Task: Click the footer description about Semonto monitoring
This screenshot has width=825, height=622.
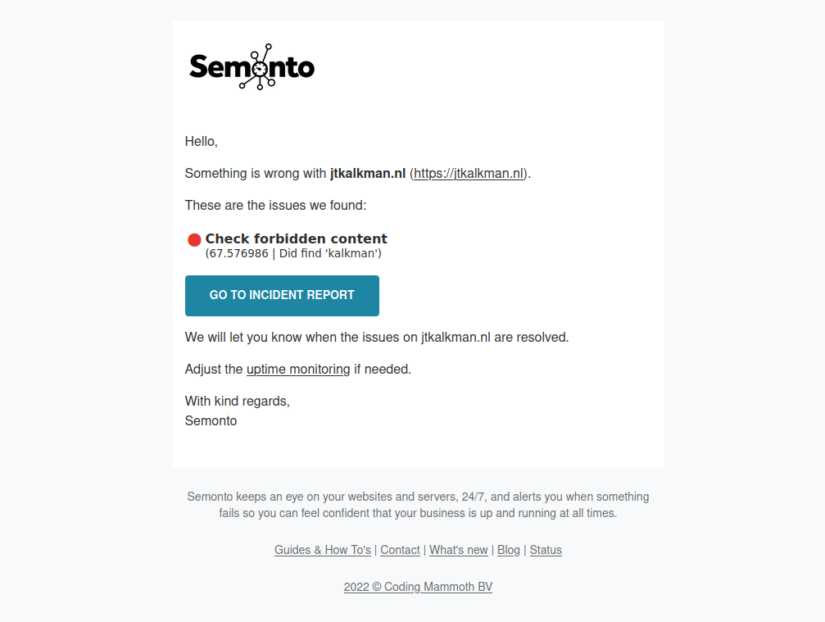Action: click(417, 504)
